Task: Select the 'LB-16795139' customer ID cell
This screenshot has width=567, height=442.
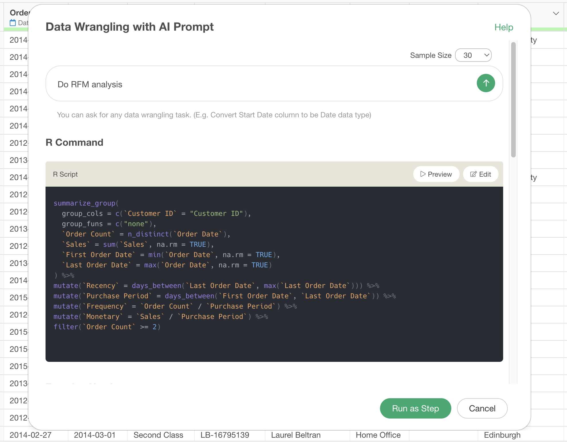Action: 225,435
